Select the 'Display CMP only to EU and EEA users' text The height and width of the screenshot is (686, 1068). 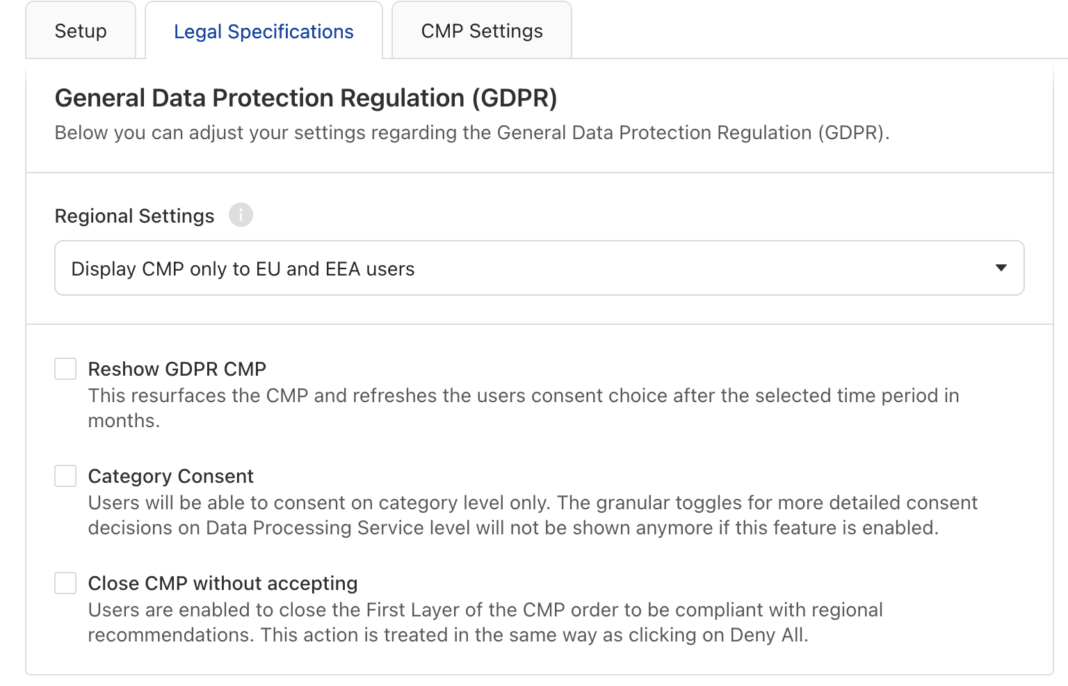243,269
